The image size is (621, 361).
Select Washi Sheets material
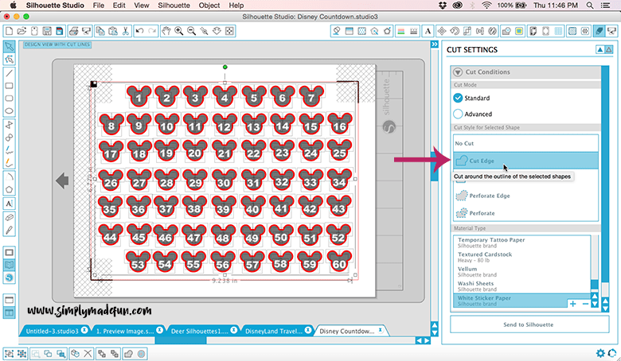[522, 286]
